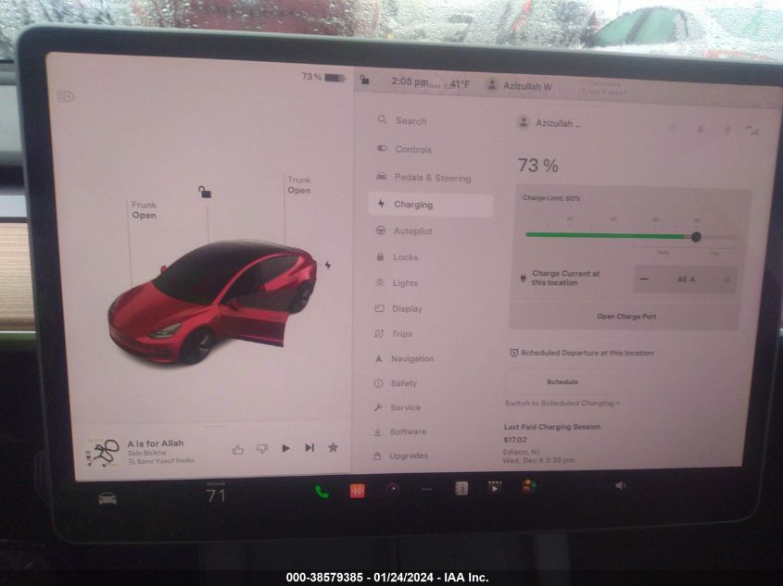783x586 pixels.
Task: Tap the Trunk Open label
Action: (x=298, y=185)
